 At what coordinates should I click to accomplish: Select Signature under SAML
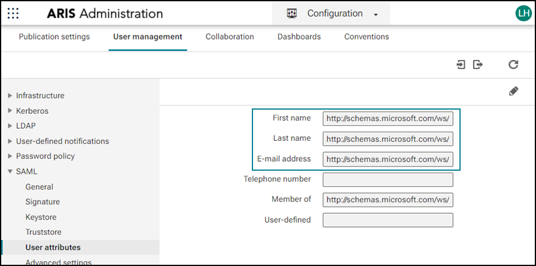click(42, 202)
